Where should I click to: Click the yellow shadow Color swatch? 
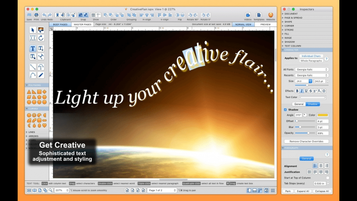tap(323, 115)
